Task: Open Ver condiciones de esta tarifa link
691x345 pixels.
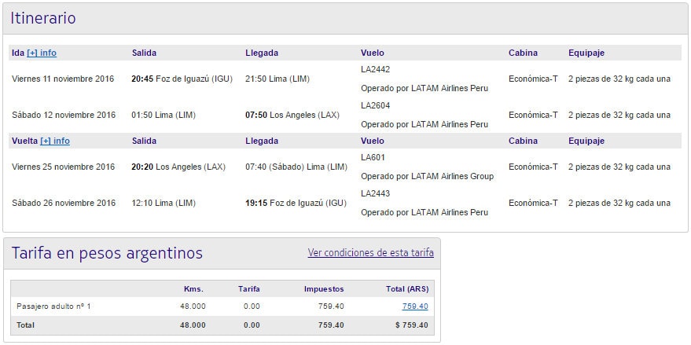Action: click(370, 253)
